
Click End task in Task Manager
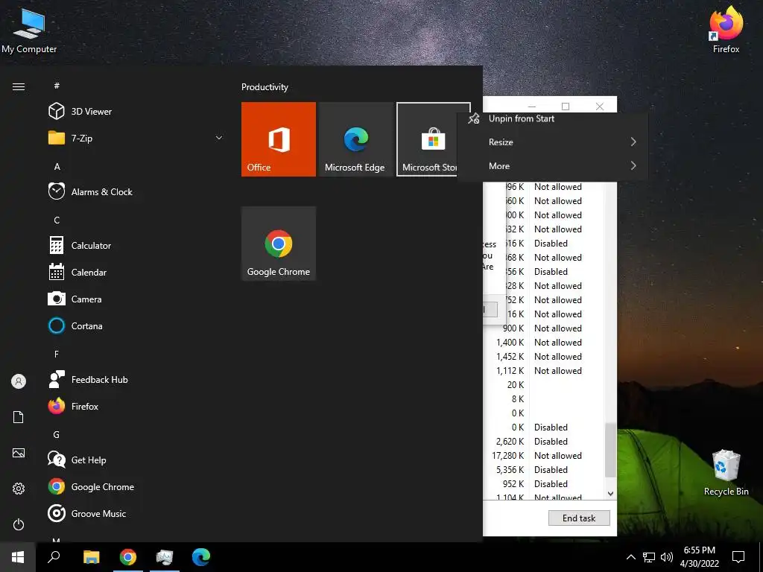pyautogui.click(x=579, y=518)
